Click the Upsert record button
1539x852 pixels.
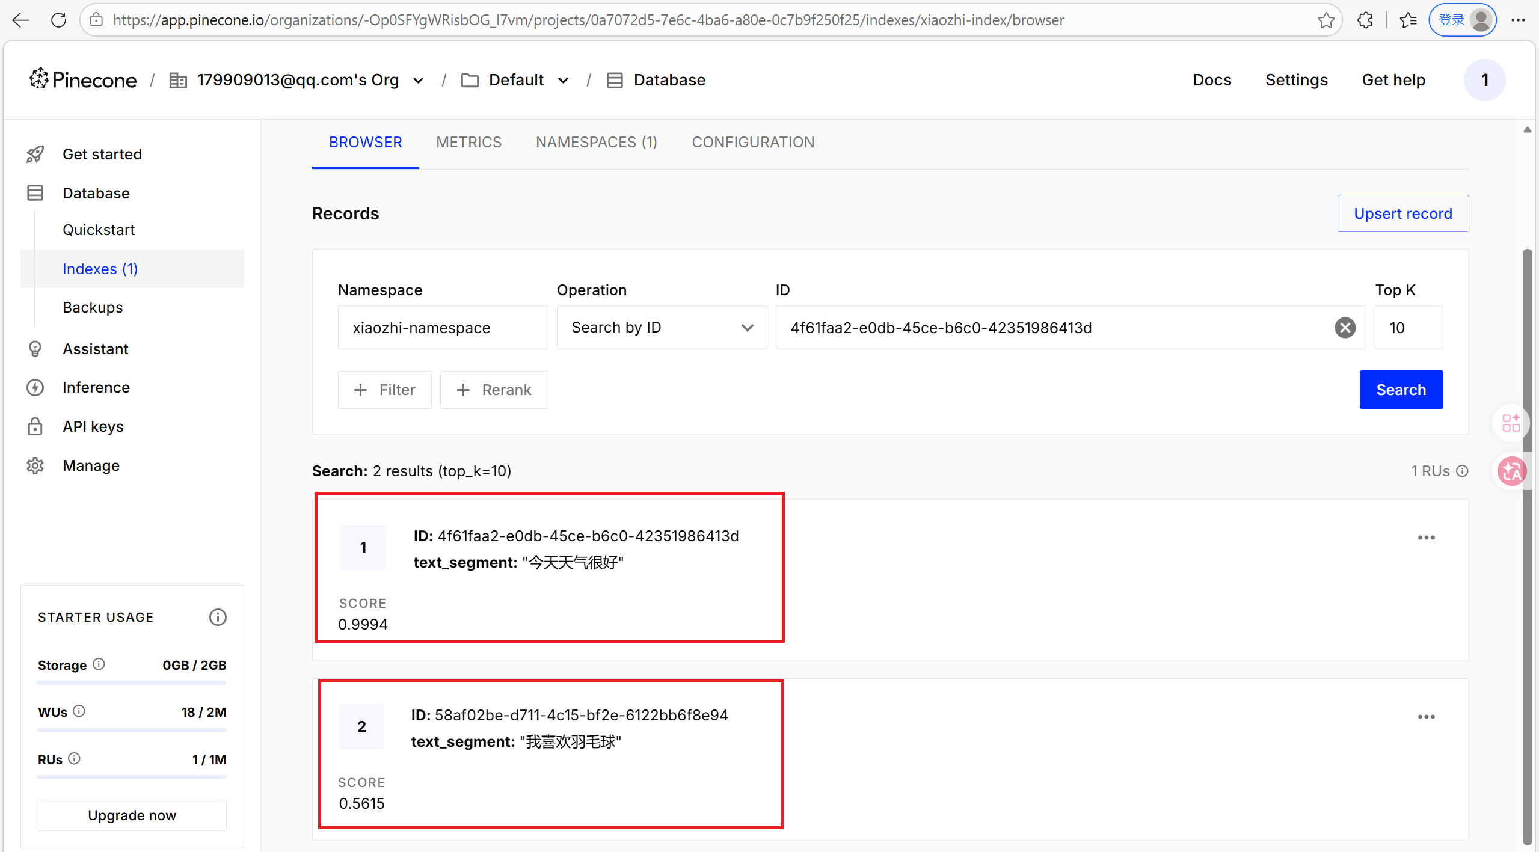tap(1402, 213)
